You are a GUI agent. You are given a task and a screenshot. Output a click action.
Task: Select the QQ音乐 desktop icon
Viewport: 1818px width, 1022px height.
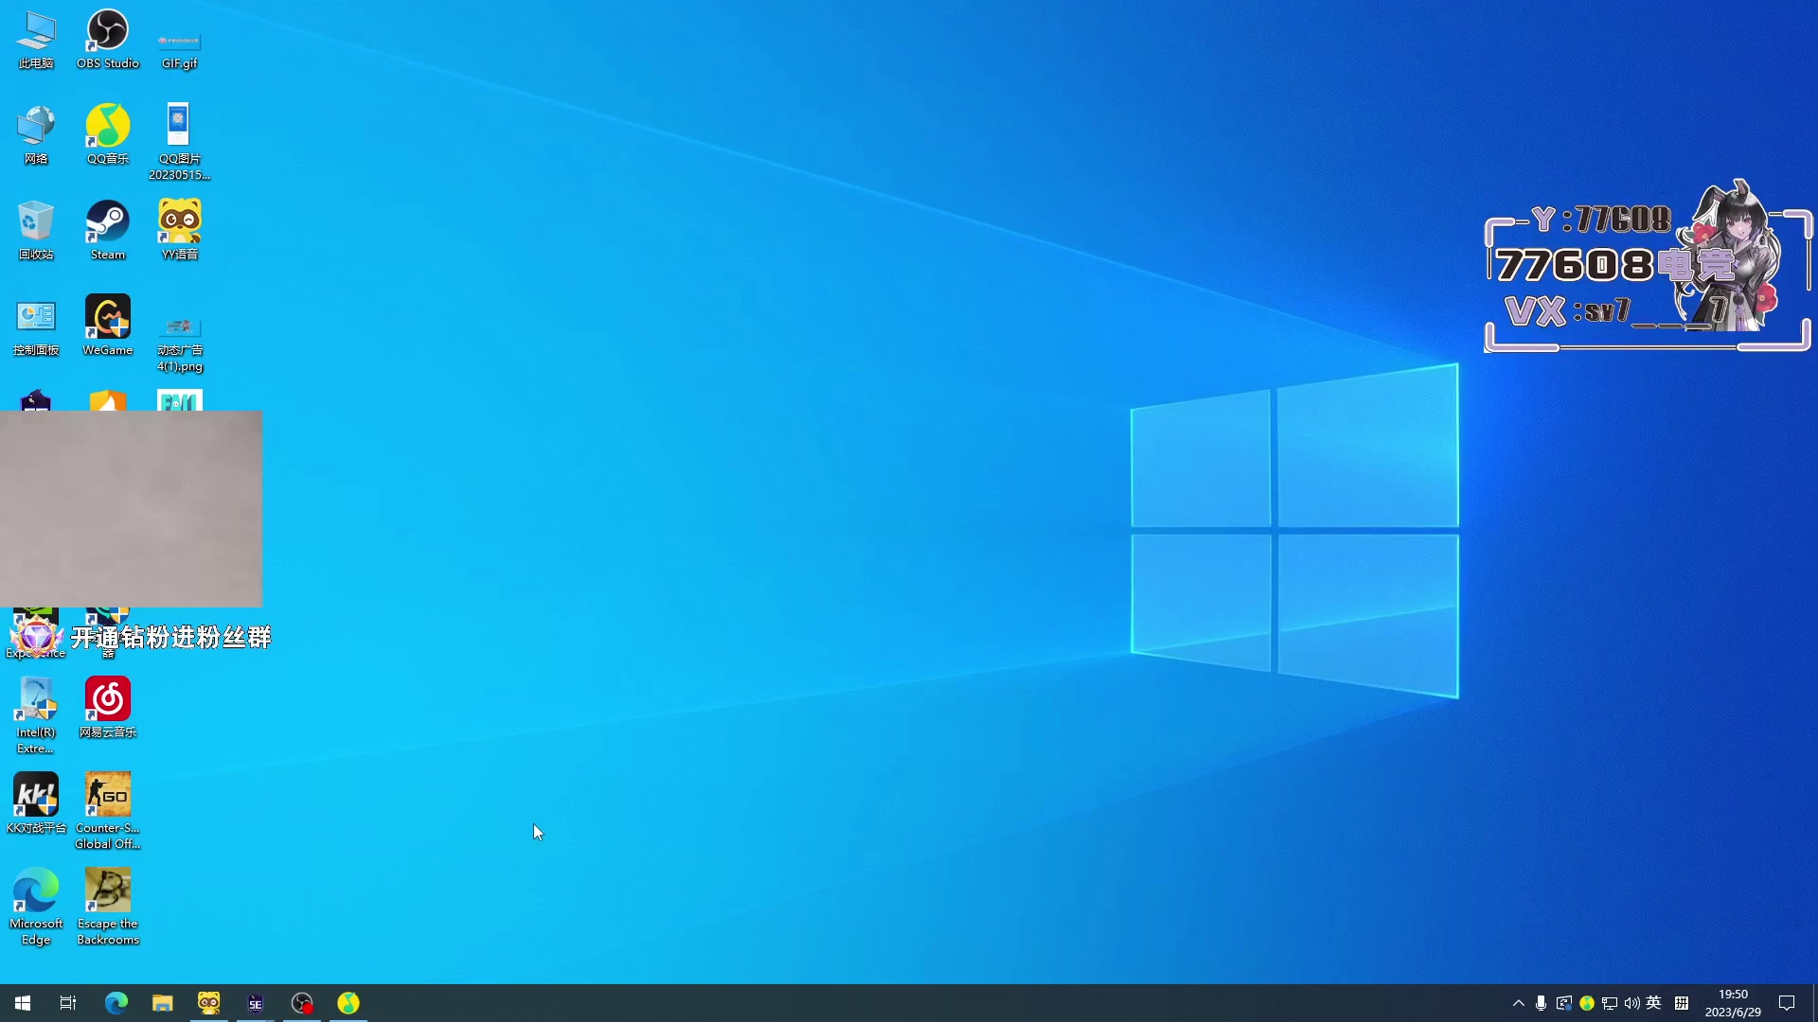tap(107, 127)
